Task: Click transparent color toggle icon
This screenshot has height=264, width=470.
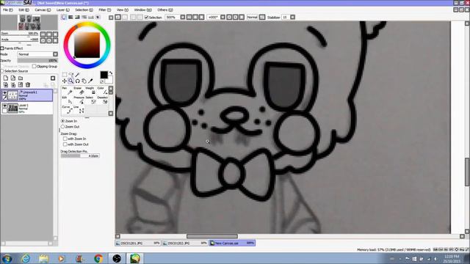Action: coord(102,81)
